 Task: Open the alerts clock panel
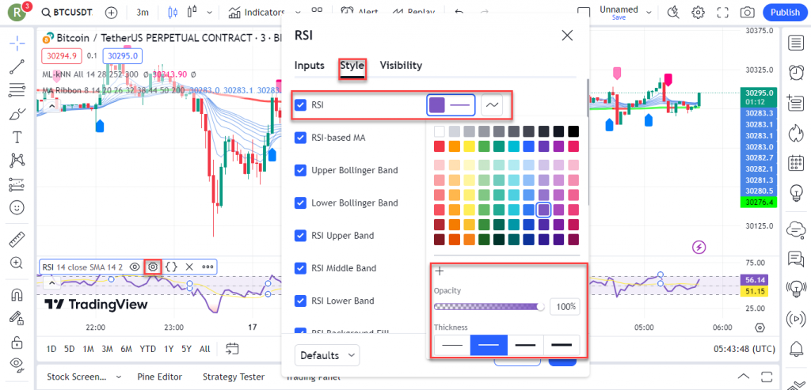[794, 73]
